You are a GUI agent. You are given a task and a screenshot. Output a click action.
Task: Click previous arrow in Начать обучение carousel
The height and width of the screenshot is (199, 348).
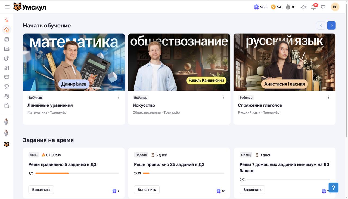321,25
